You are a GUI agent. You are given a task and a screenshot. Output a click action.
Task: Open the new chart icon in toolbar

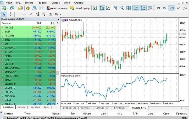click(x=4, y=8)
